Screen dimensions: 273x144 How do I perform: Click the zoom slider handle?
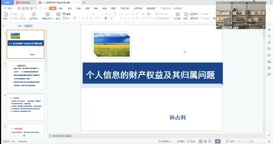252,141
